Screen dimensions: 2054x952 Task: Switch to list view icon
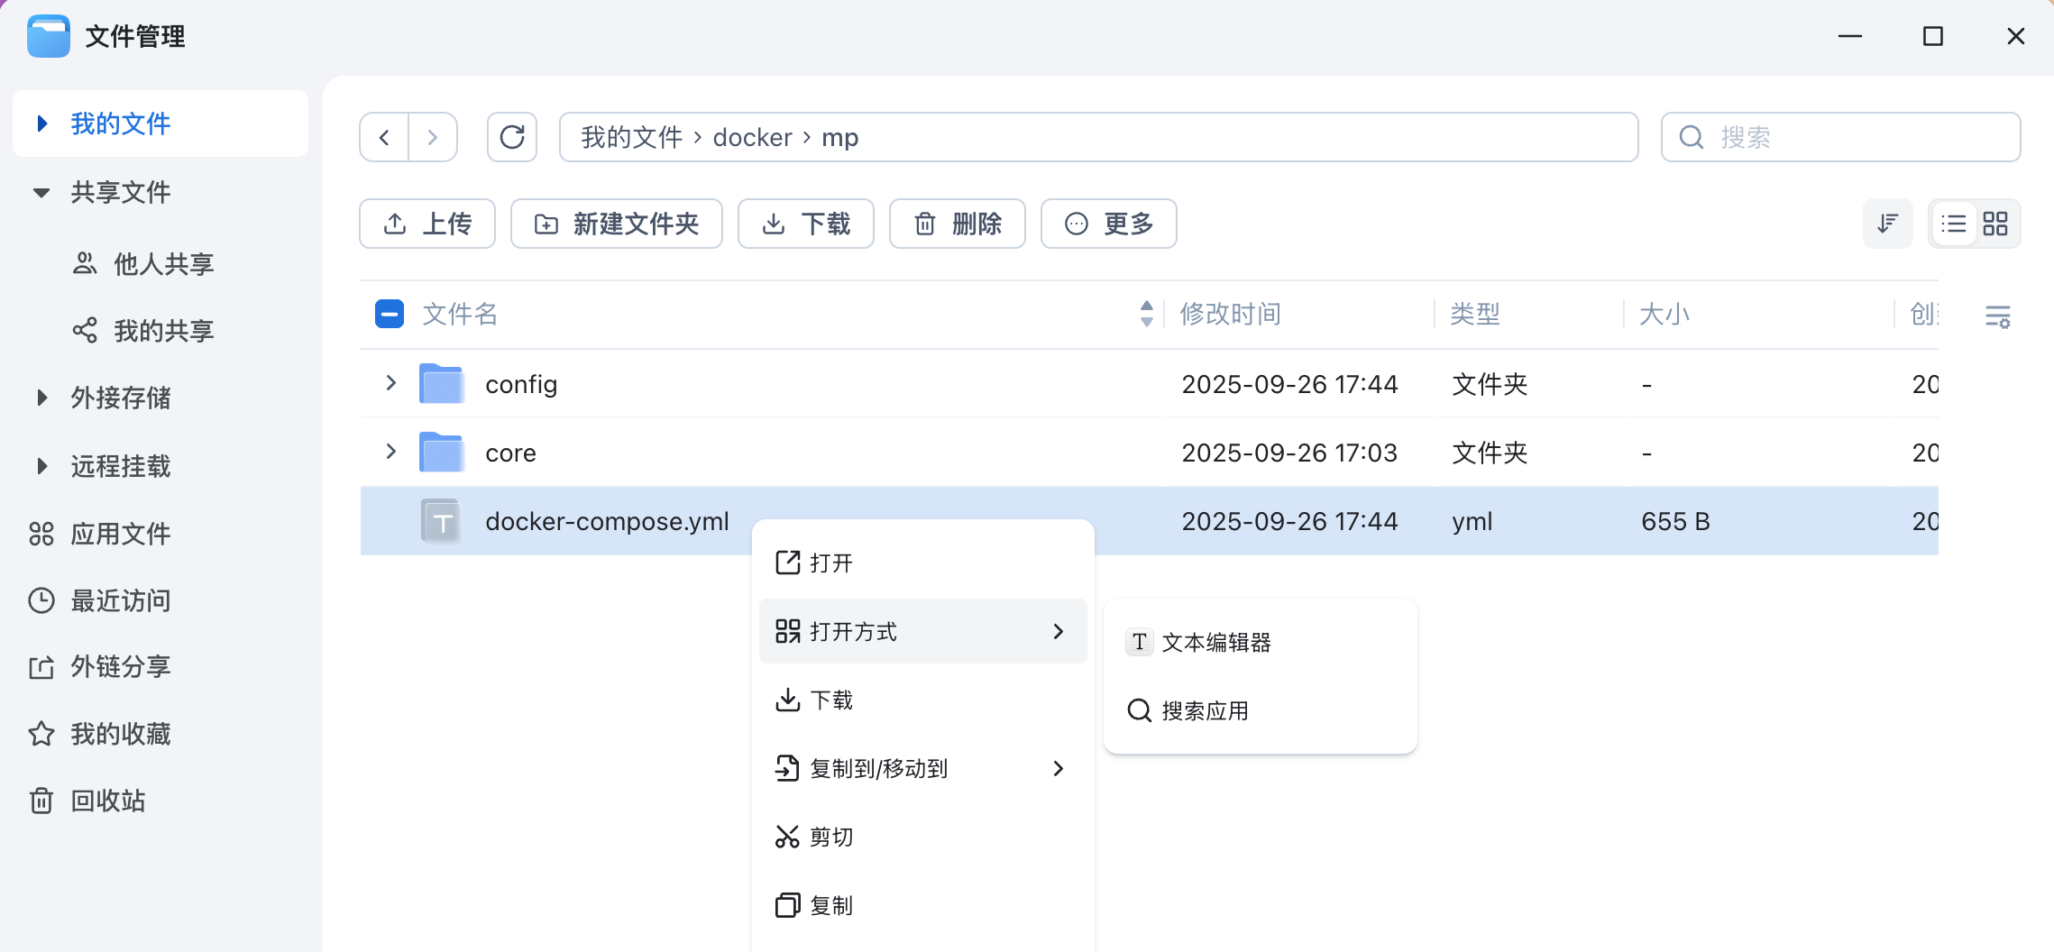click(1954, 224)
